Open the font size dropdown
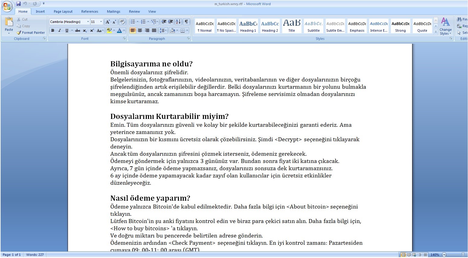 point(101,22)
